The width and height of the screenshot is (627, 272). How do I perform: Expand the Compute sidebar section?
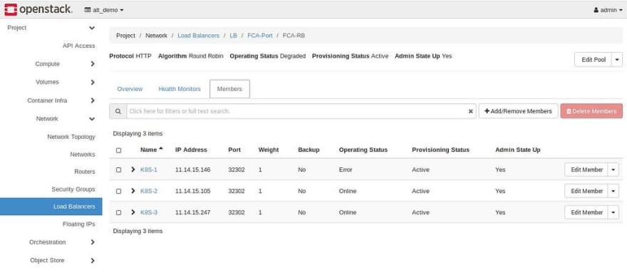tap(93, 64)
